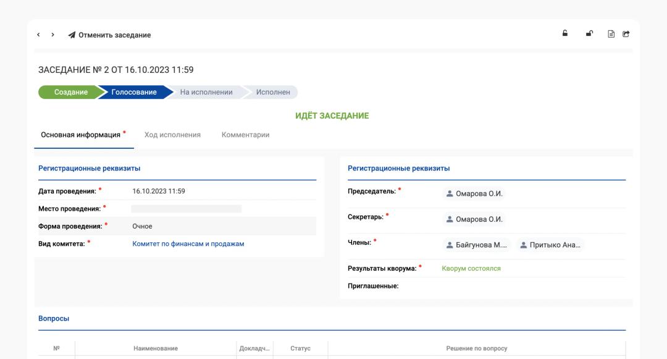Click the paper plane icon near Отменить заседание

click(x=72, y=35)
